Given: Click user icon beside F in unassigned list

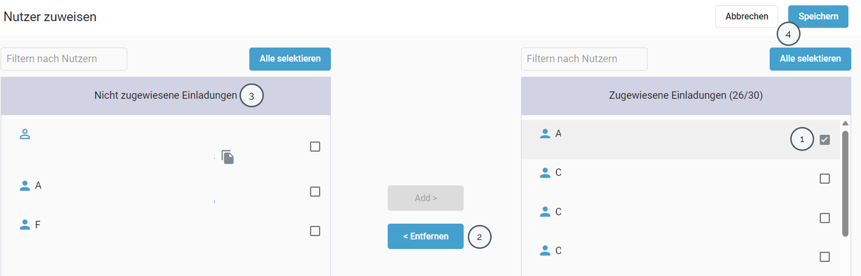Looking at the screenshot, I should (25, 225).
